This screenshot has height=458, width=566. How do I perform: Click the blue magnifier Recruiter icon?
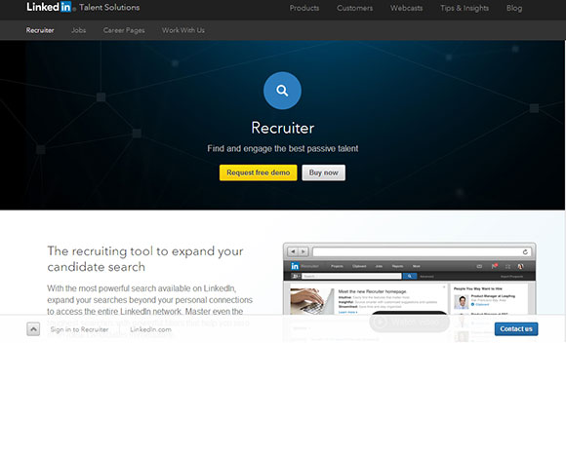[282, 91]
